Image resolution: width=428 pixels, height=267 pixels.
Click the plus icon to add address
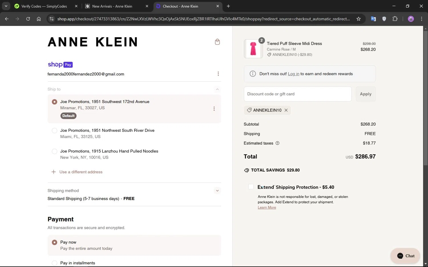[x=53, y=172]
